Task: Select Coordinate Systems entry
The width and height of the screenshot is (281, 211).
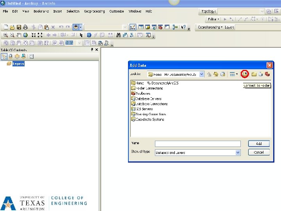Action: (x=148, y=119)
